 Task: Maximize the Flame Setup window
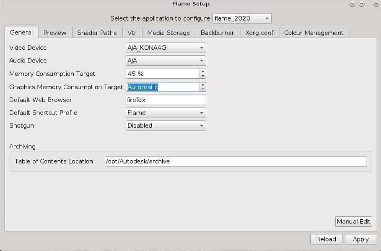362,4
